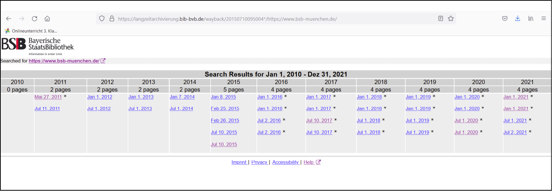Open the Firefox hamburger menu

[x=543, y=18]
